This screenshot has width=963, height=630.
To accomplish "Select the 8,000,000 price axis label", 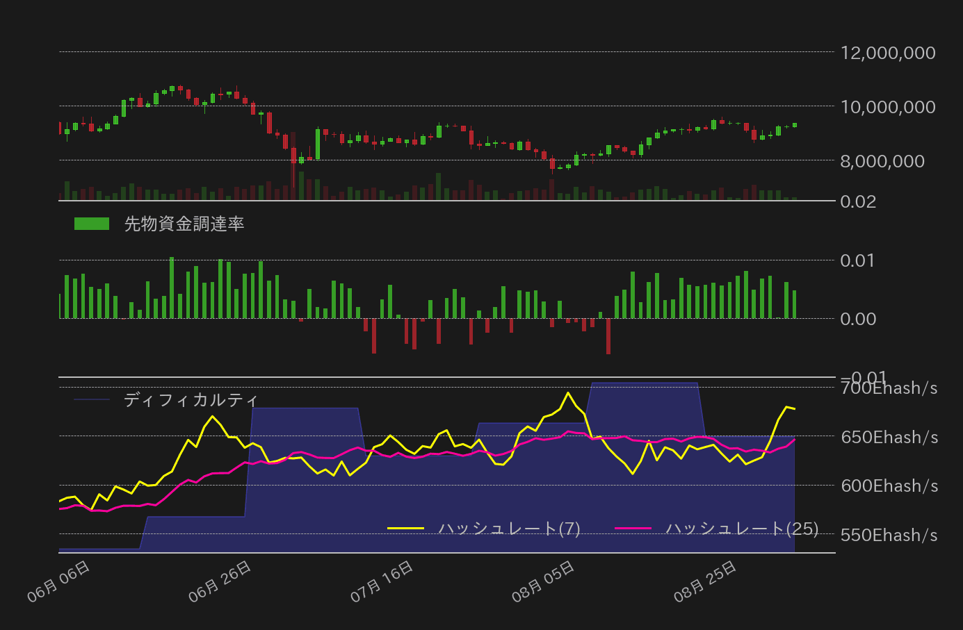I will click(x=882, y=161).
